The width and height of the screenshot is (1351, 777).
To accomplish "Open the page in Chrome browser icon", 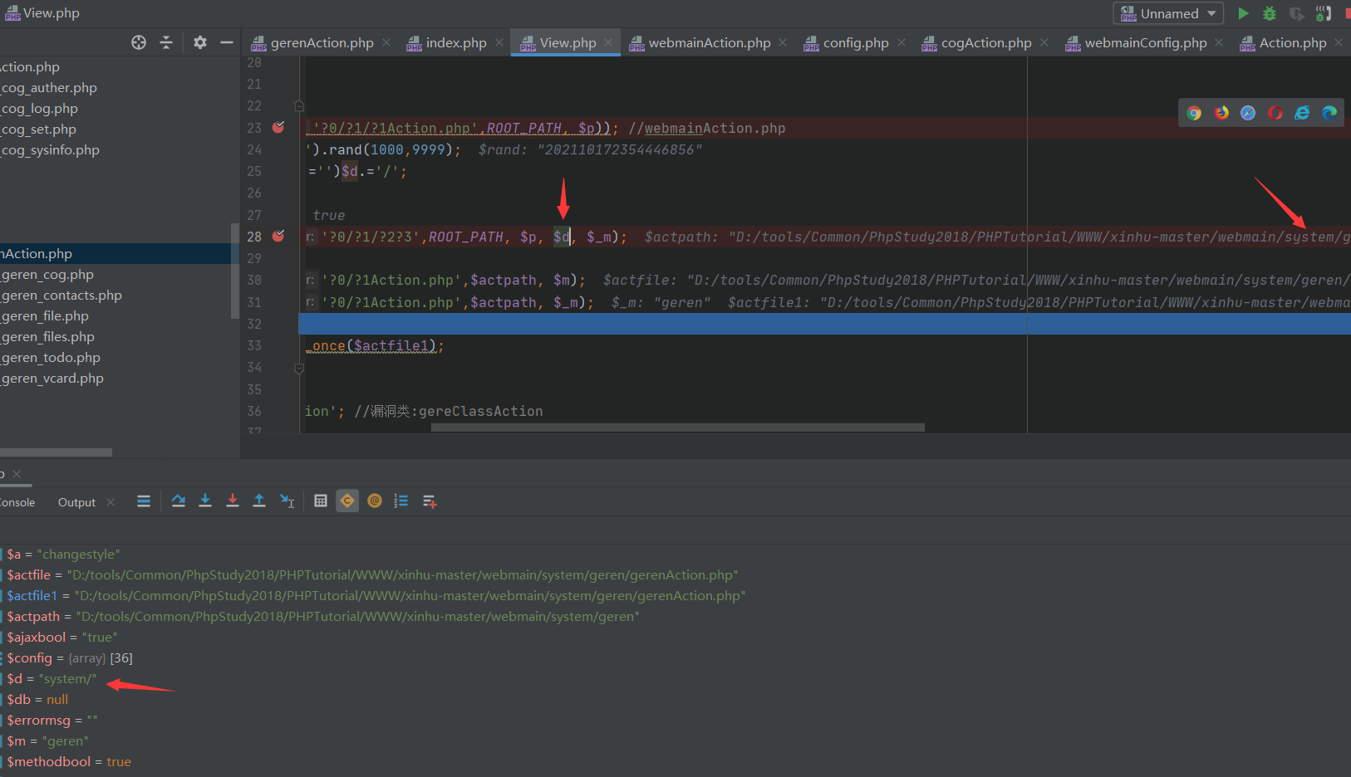I will pos(1194,113).
